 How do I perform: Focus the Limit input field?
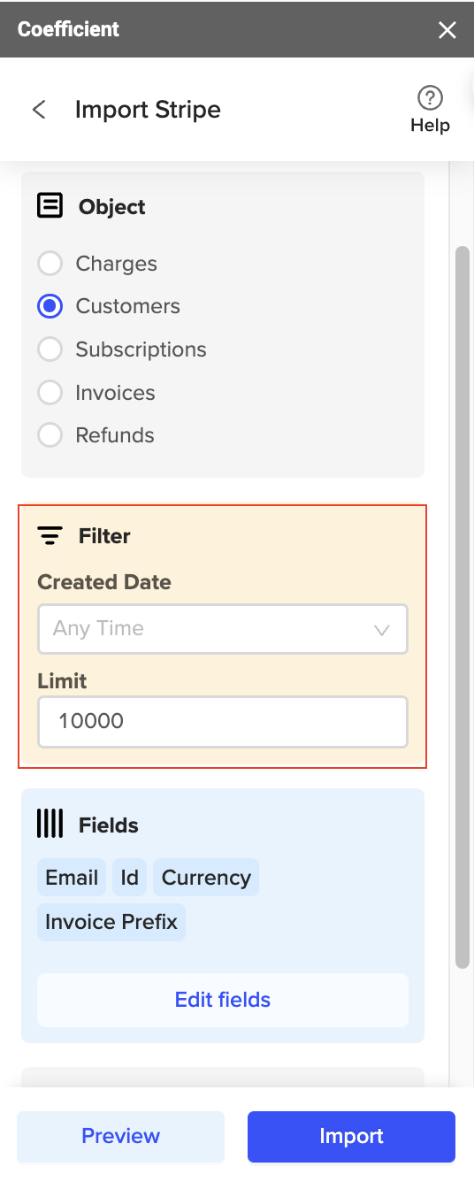[223, 721]
